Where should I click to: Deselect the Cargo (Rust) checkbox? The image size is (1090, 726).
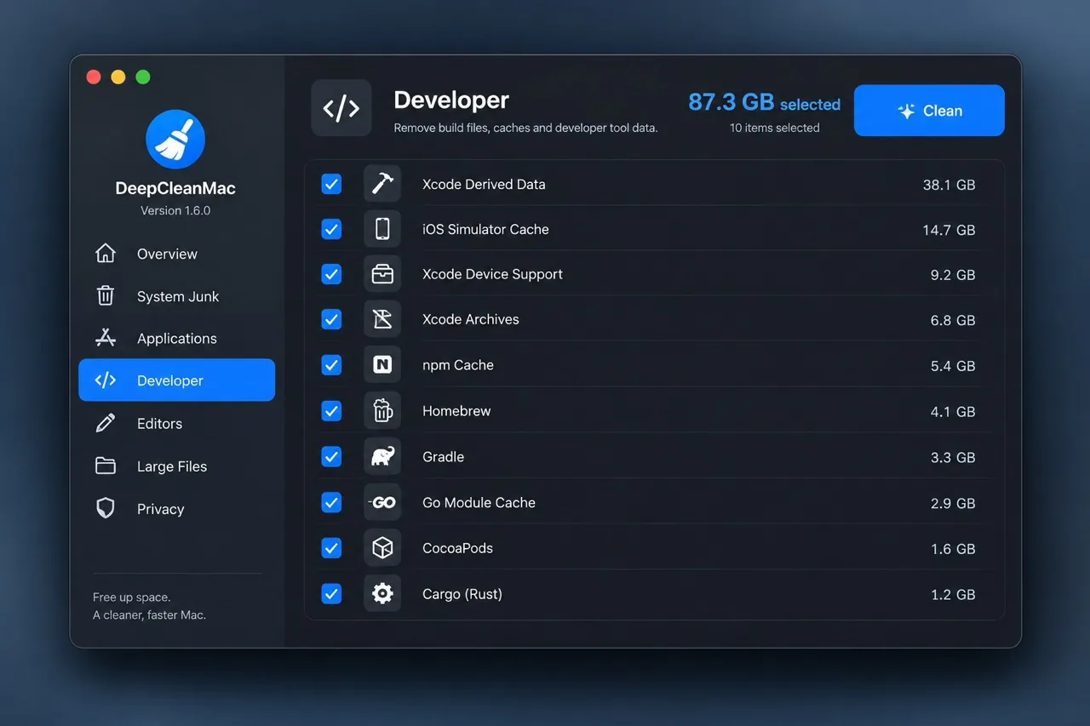[331, 593]
